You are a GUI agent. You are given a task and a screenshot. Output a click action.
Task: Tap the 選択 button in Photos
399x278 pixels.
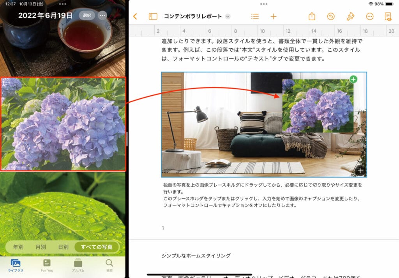[87, 16]
